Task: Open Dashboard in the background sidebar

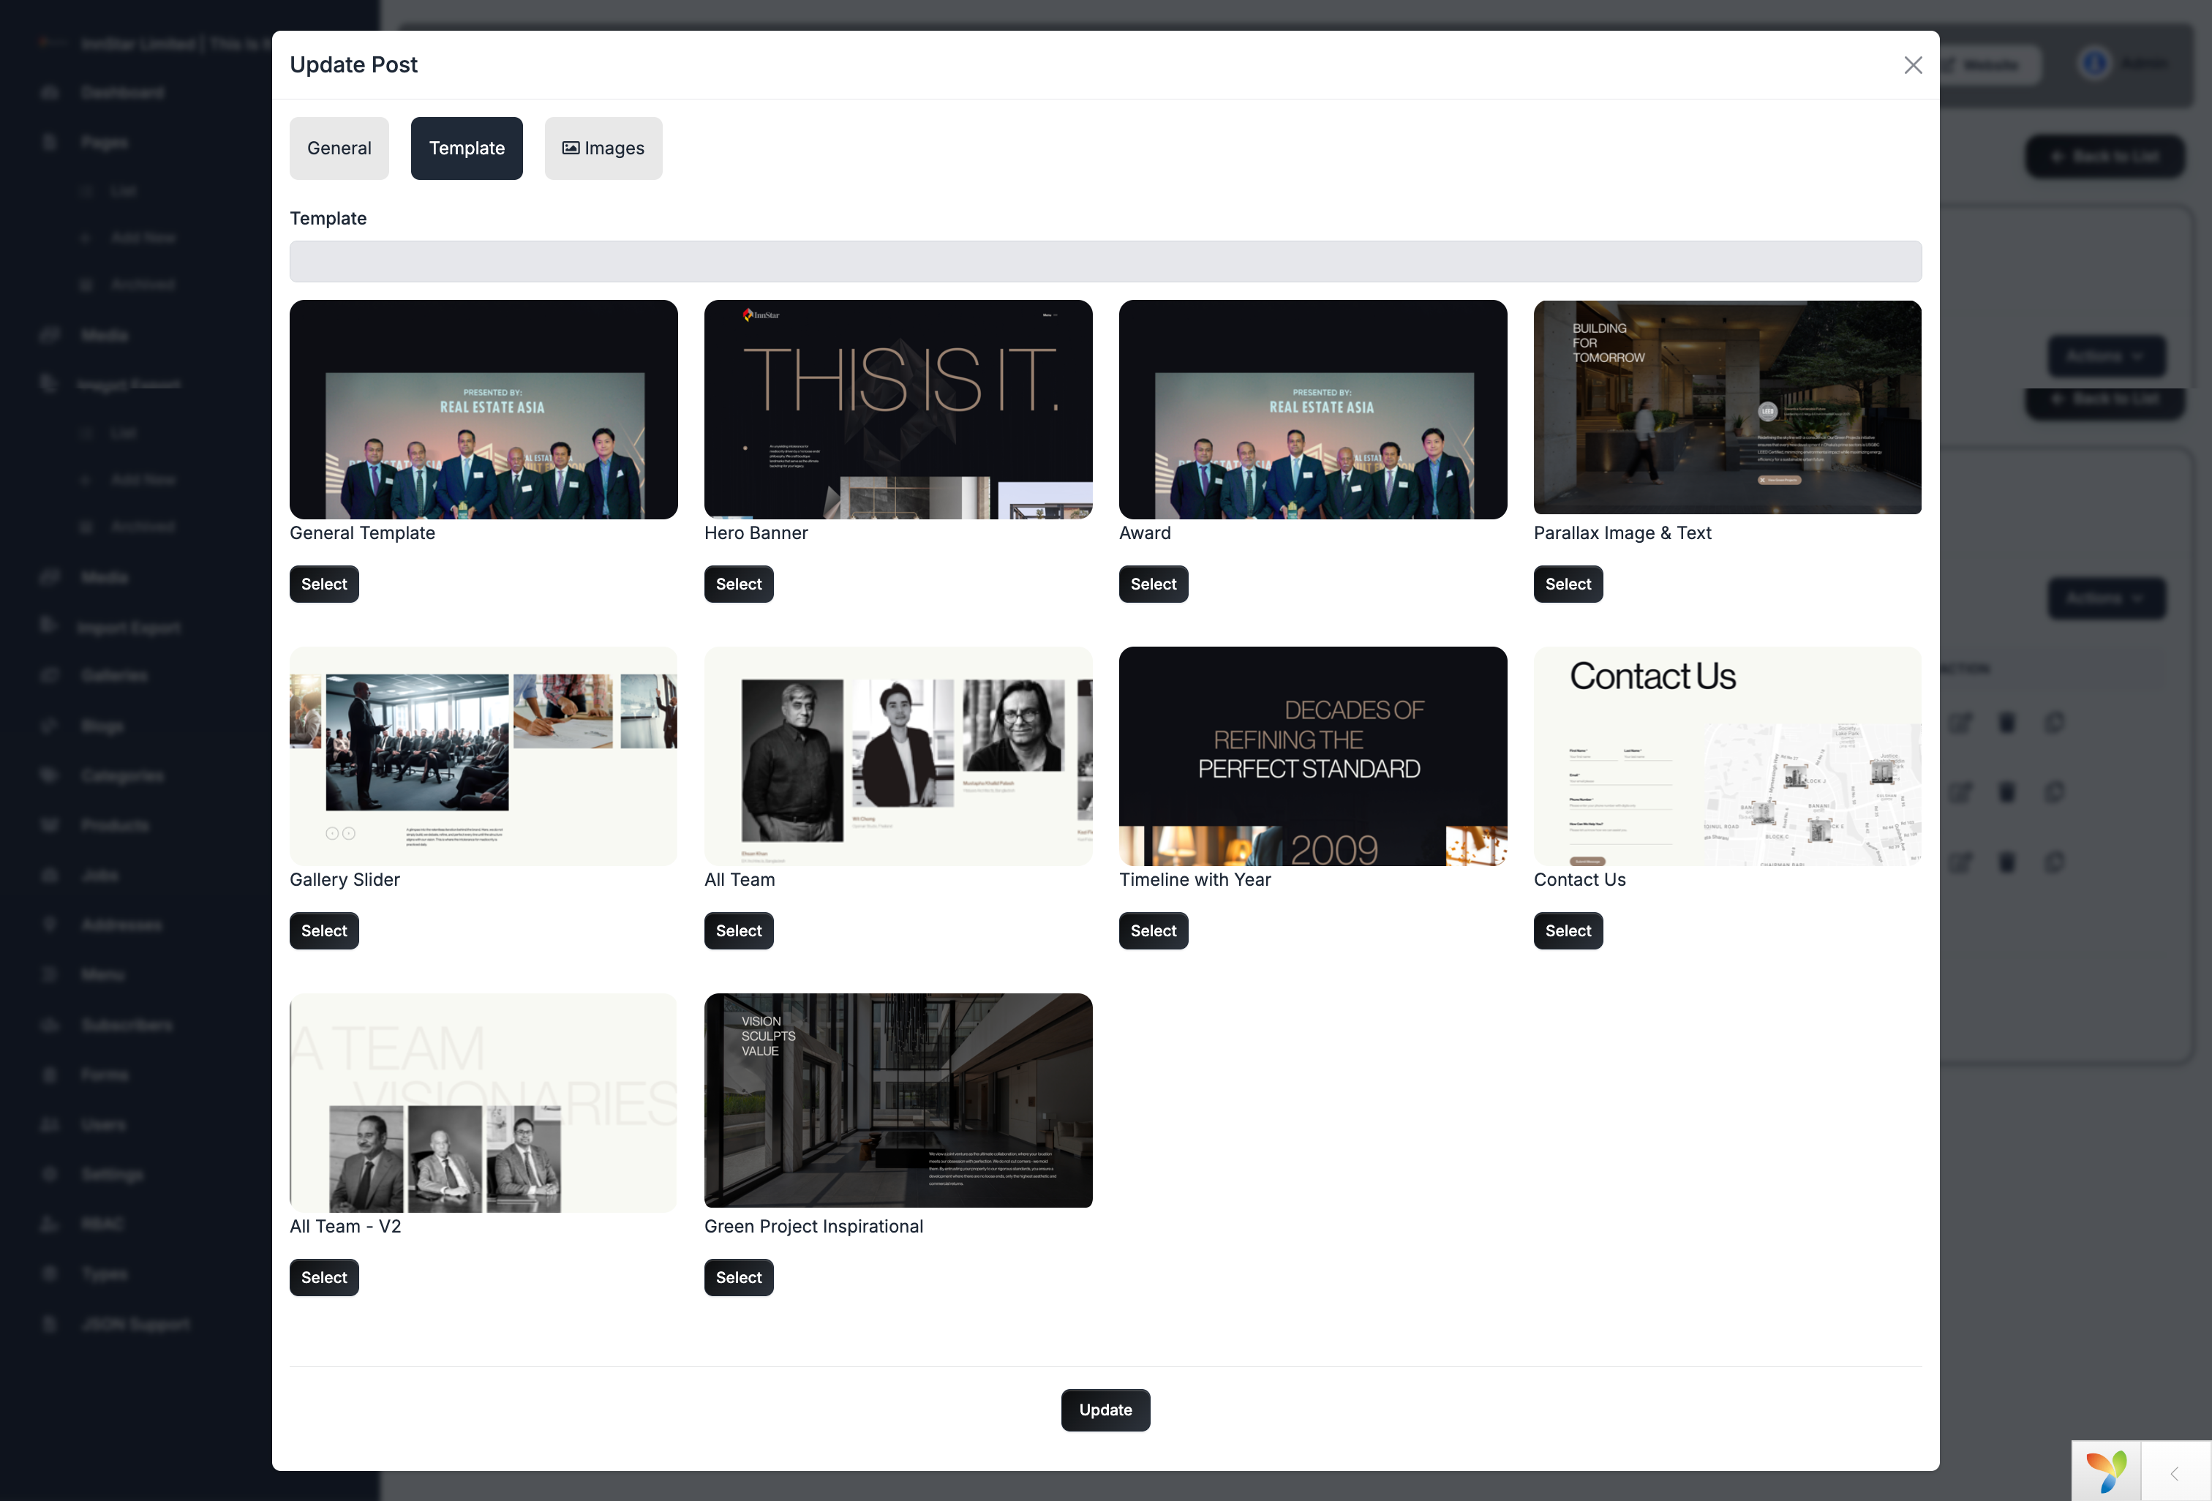Action: (122, 92)
